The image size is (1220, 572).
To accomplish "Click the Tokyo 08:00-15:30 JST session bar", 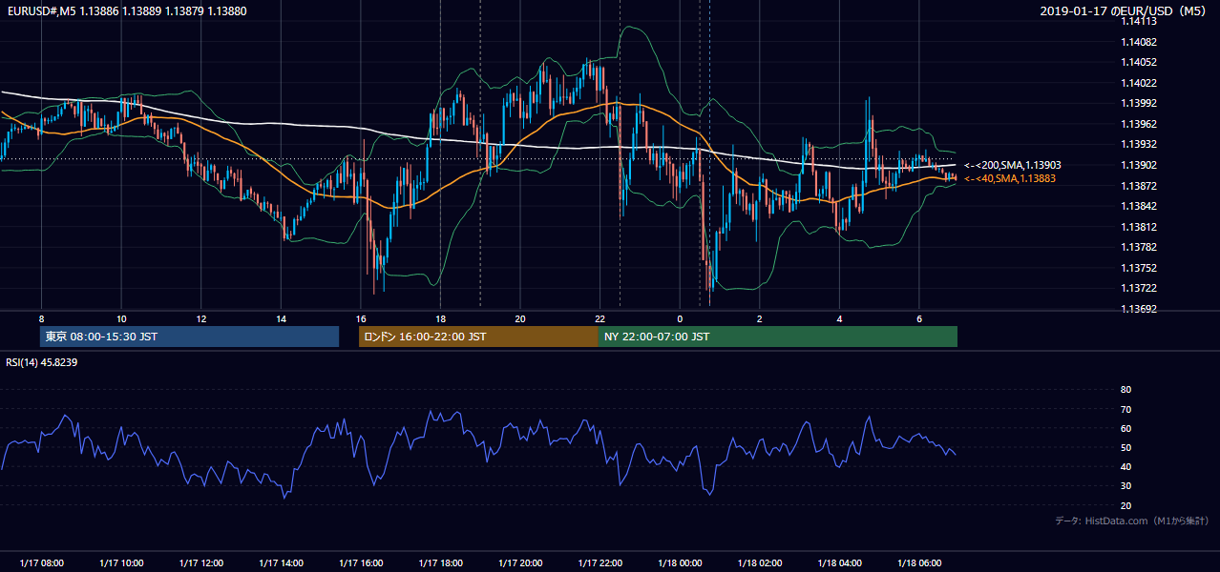I will [189, 337].
